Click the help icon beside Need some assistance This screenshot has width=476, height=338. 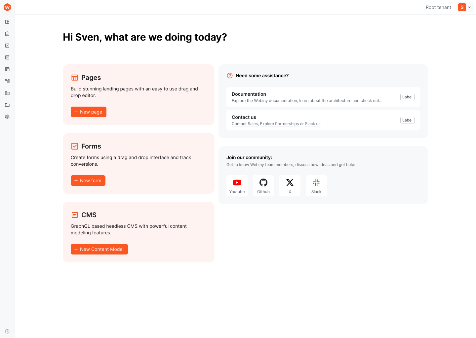coord(229,76)
